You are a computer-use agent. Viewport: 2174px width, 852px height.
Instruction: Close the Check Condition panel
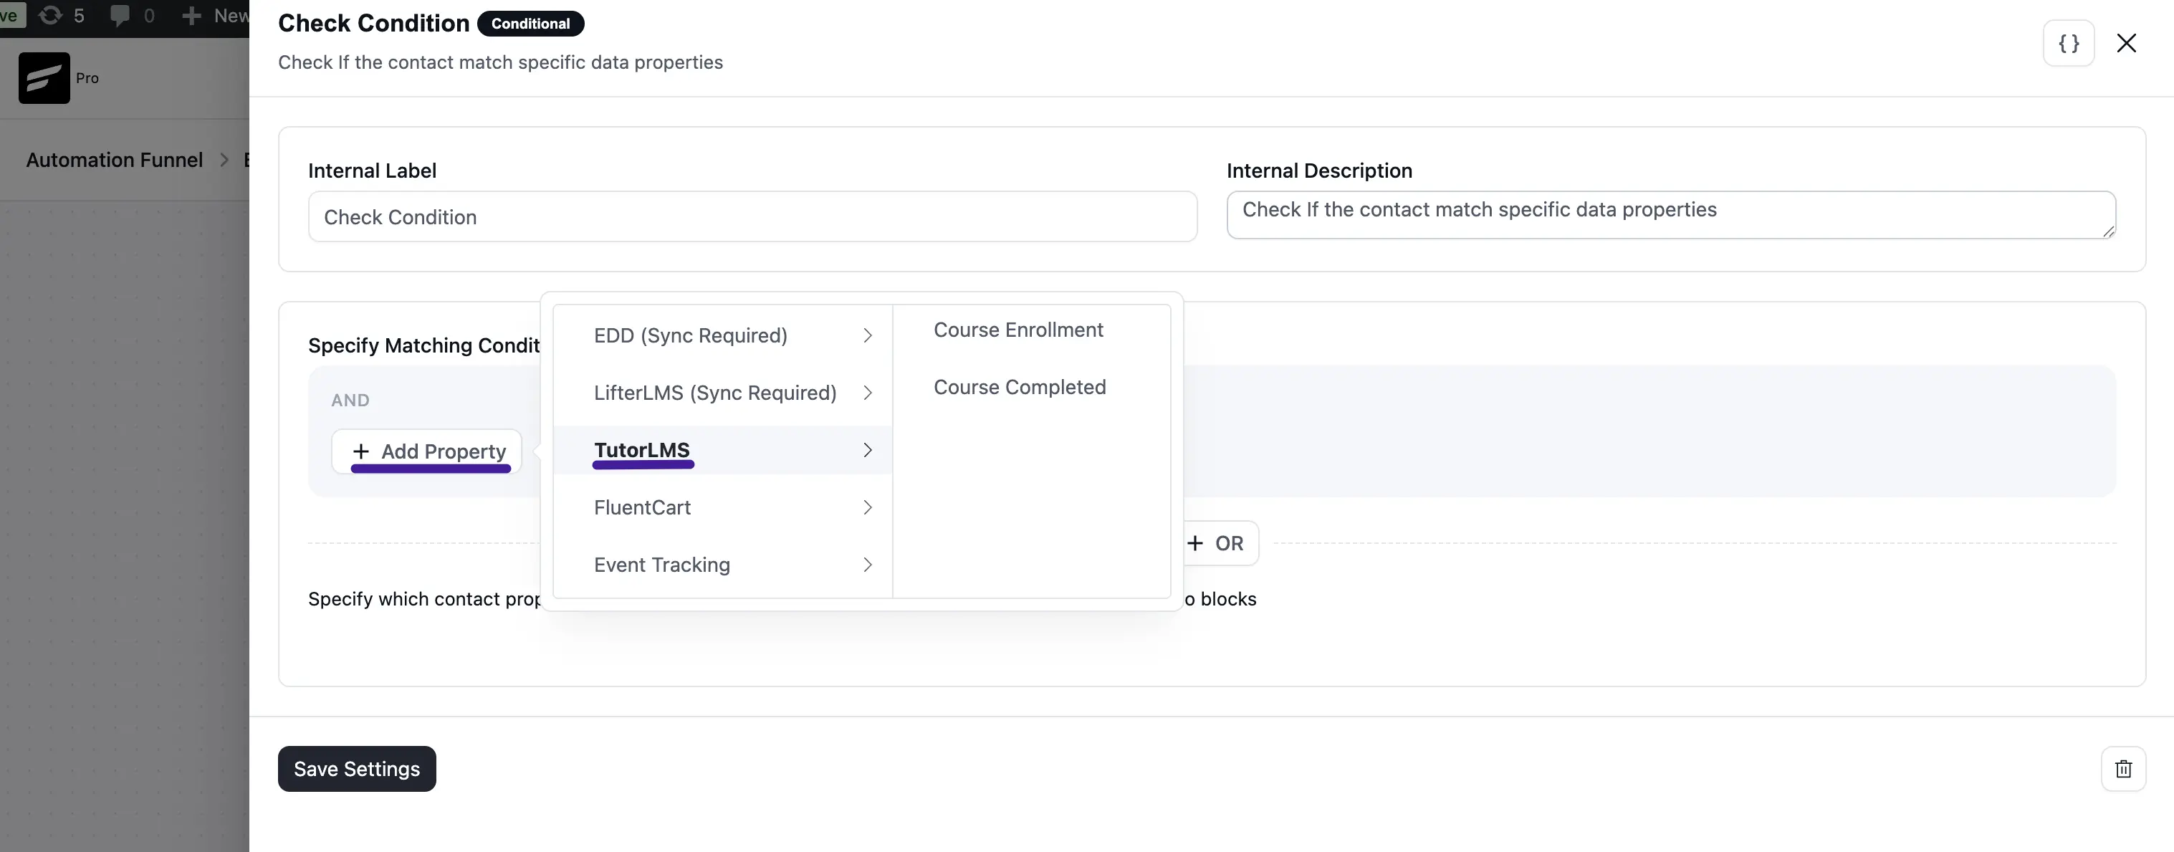pos(2126,43)
